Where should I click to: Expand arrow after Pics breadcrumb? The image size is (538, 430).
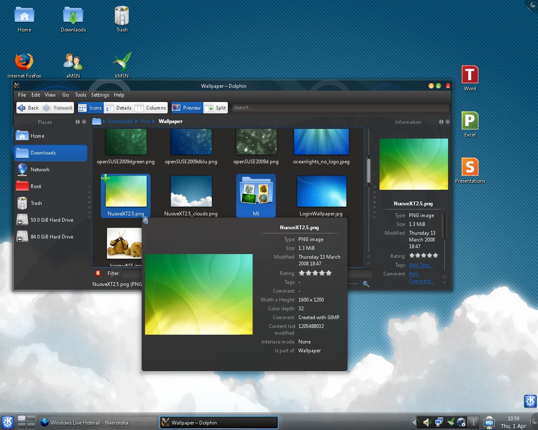coord(154,121)
